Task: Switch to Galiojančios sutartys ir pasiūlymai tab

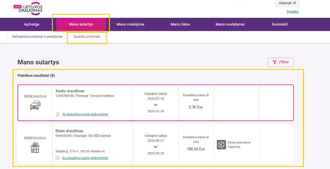Action: [x=38, y=37]
